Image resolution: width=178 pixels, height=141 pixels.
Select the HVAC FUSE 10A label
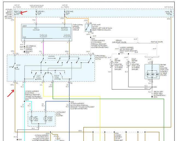pyautogui.click(x=168, y=13)
